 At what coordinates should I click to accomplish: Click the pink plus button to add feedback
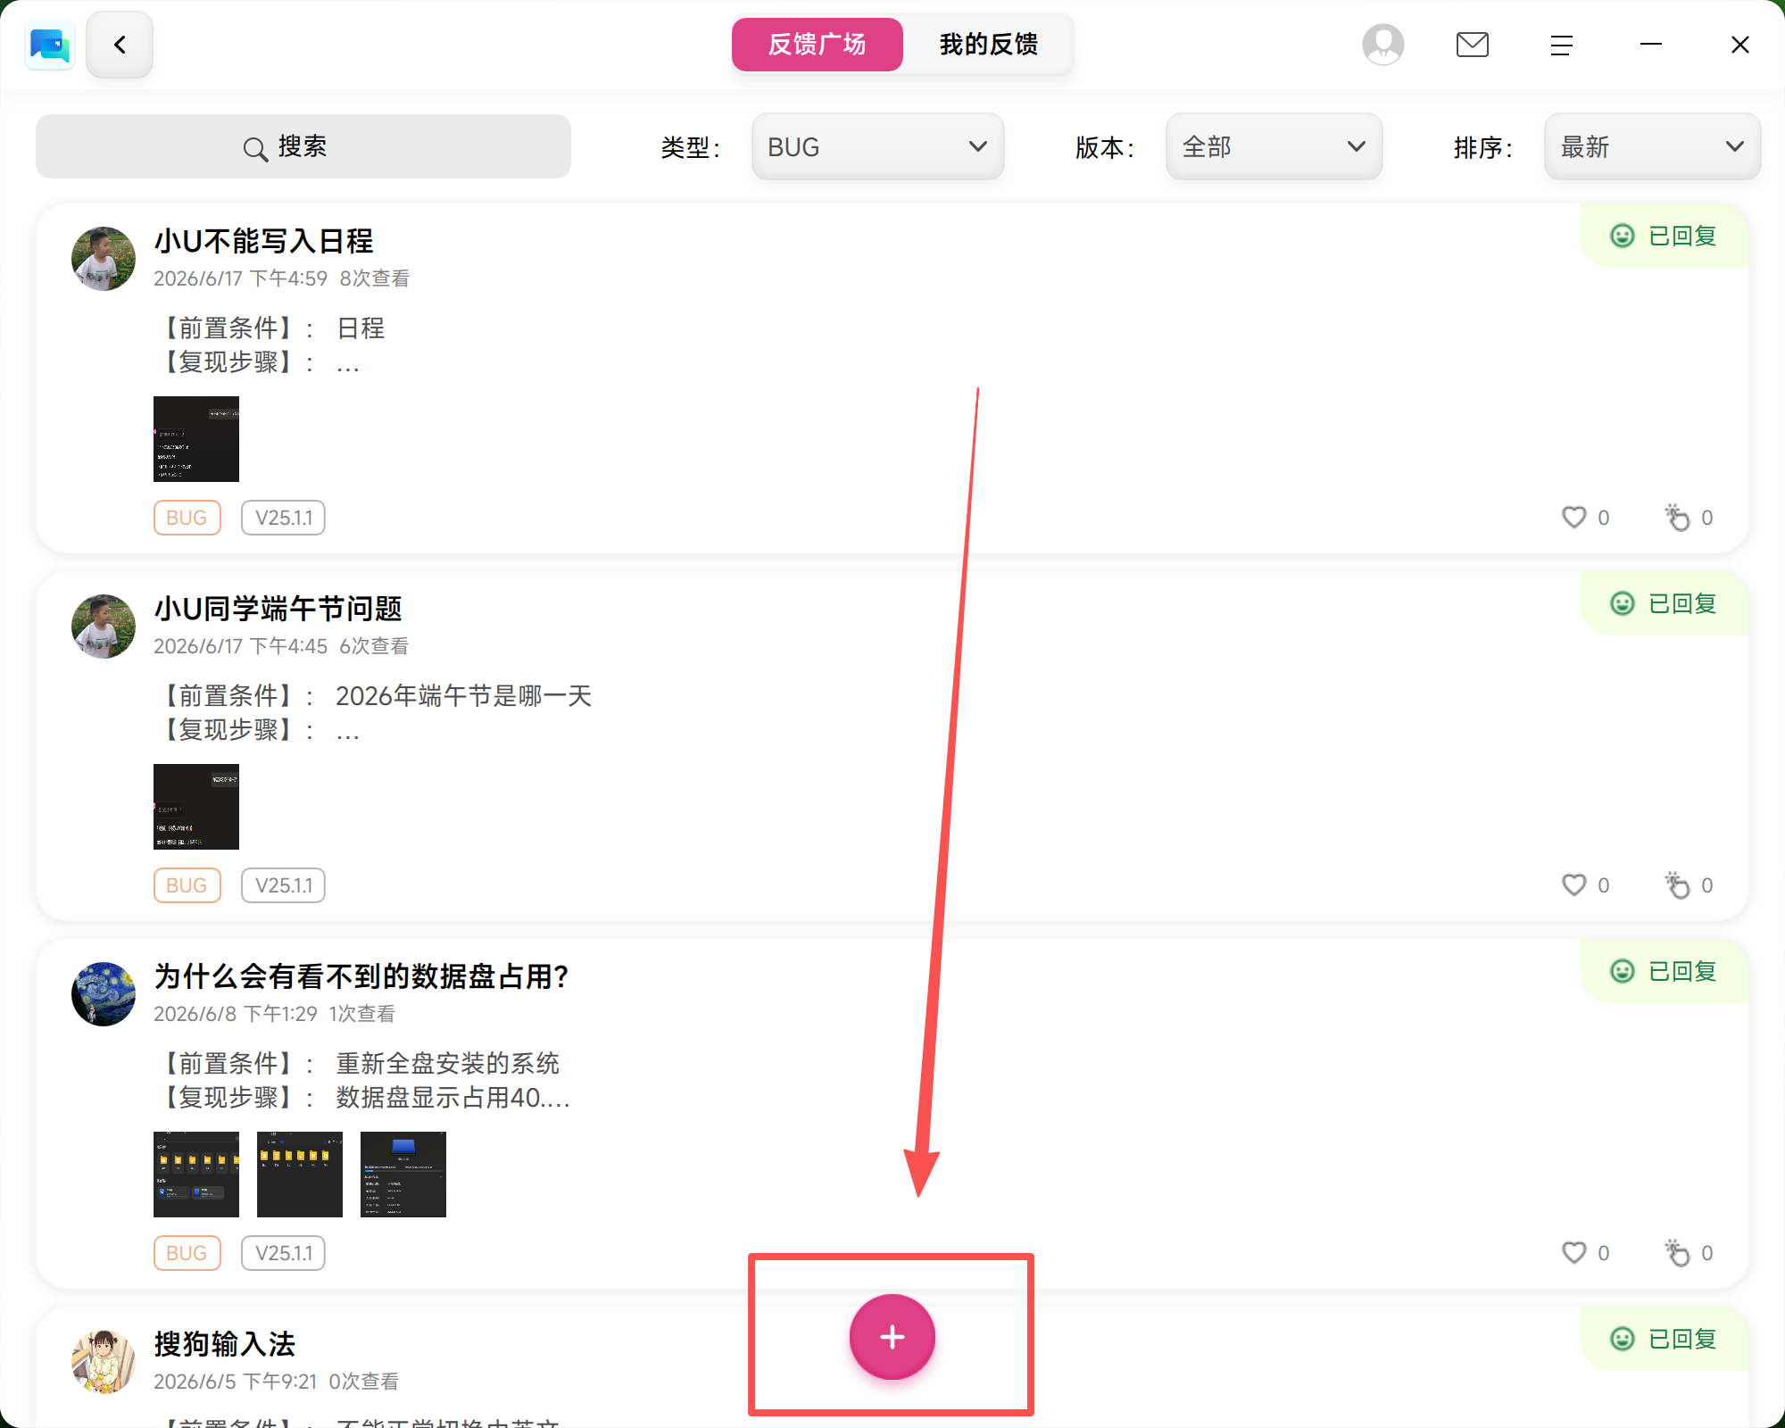click(892, 1336)
